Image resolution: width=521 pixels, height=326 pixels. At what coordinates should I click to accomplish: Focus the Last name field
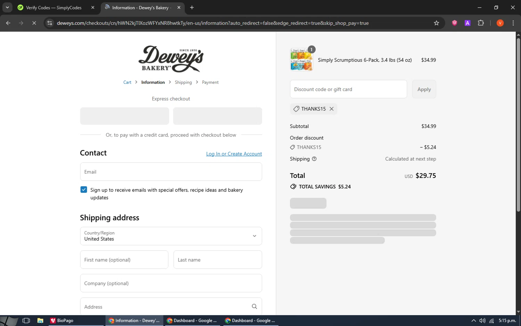click(x=217, y=260)
